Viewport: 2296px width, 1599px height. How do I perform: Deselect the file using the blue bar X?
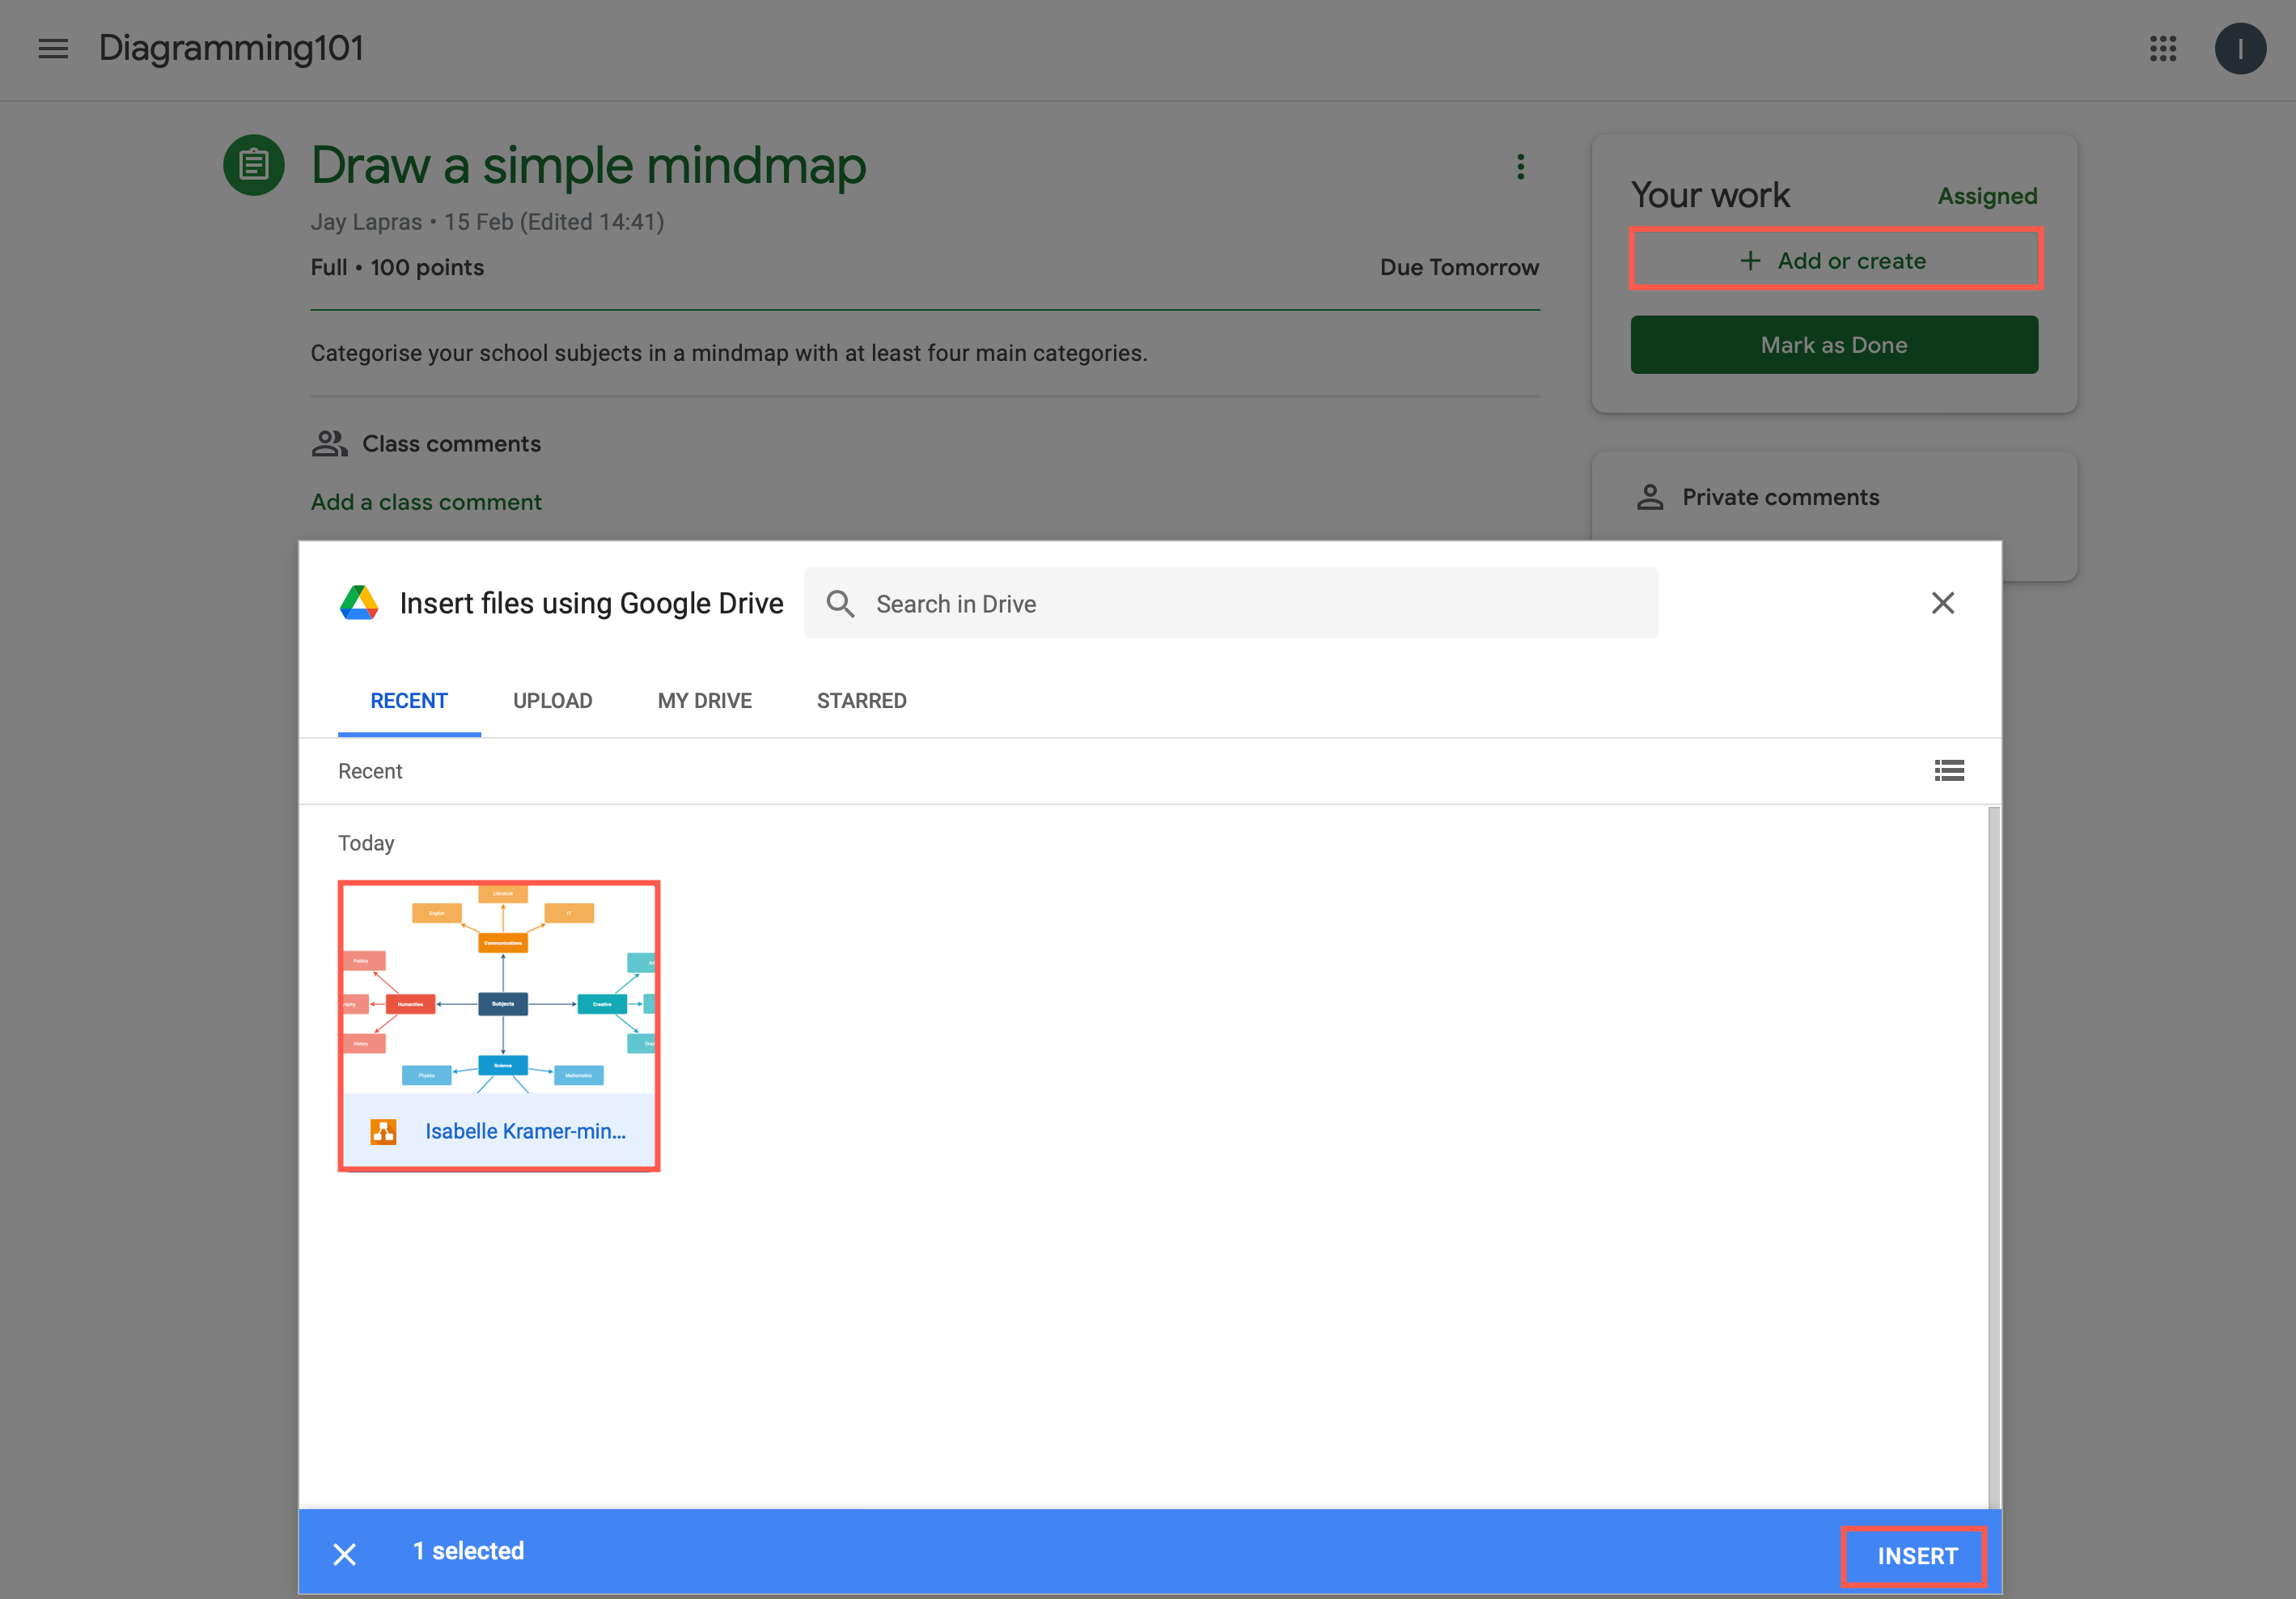click(344, 1552)
